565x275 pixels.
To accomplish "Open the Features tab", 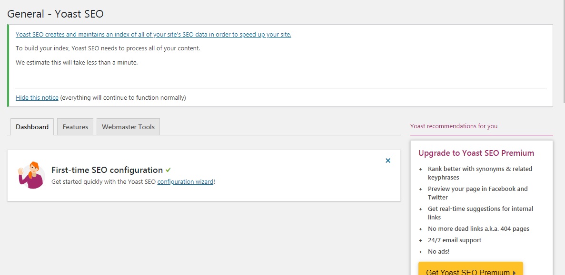I will pos(75,127).
